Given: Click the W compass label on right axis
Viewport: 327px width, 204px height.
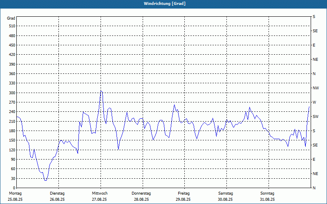Looking at the screenshot, I should tap(314, 102).
